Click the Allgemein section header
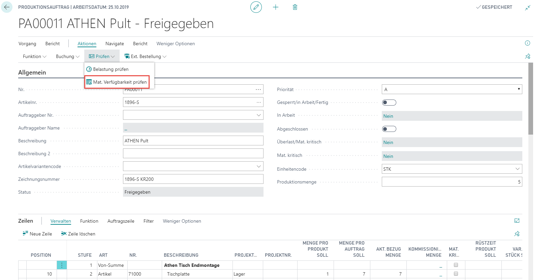Screen dimensions: 555x280 coord(32,73)
